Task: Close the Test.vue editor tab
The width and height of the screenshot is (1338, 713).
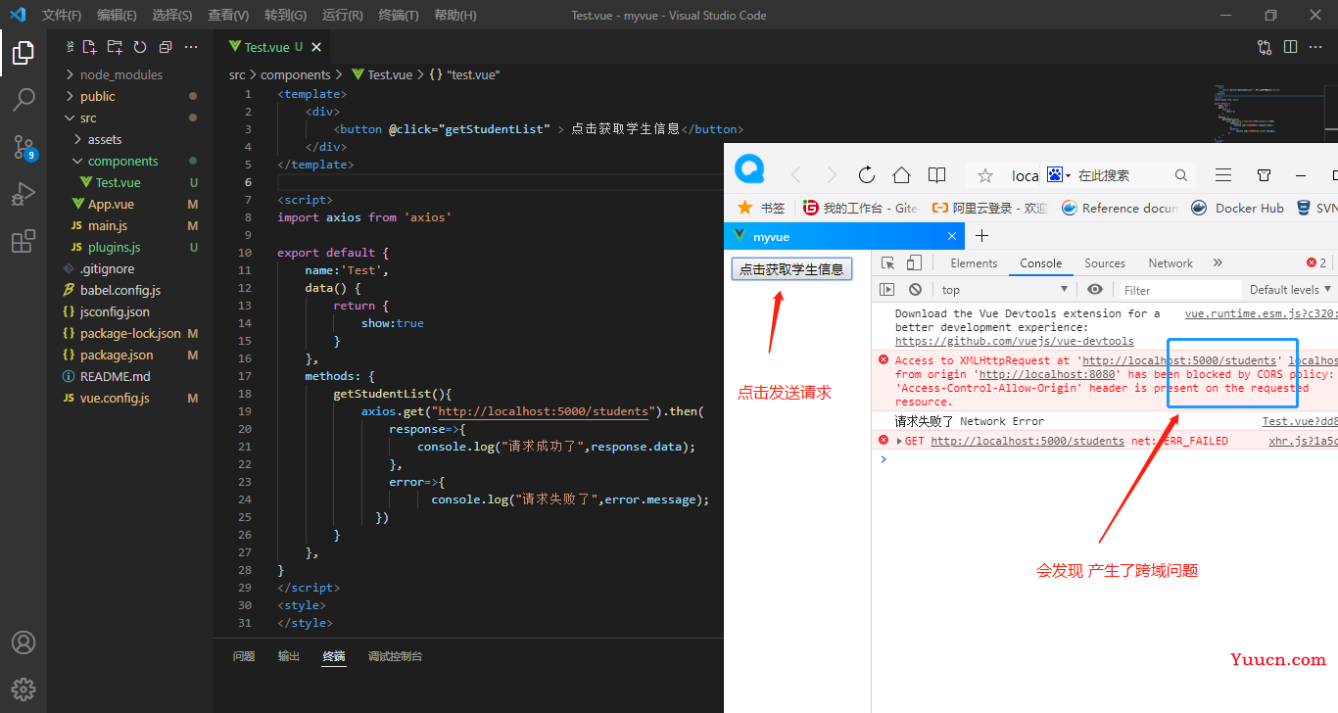Action: pos(316,47)
